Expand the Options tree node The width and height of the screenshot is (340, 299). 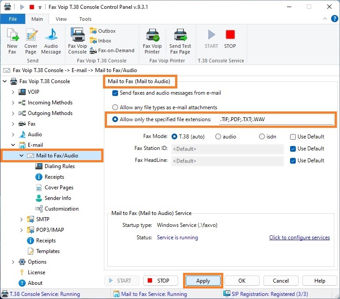[x=13, y=262]
